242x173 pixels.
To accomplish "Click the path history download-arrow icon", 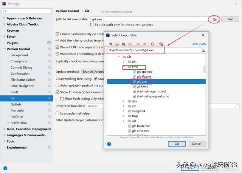I will click(204, 50).
